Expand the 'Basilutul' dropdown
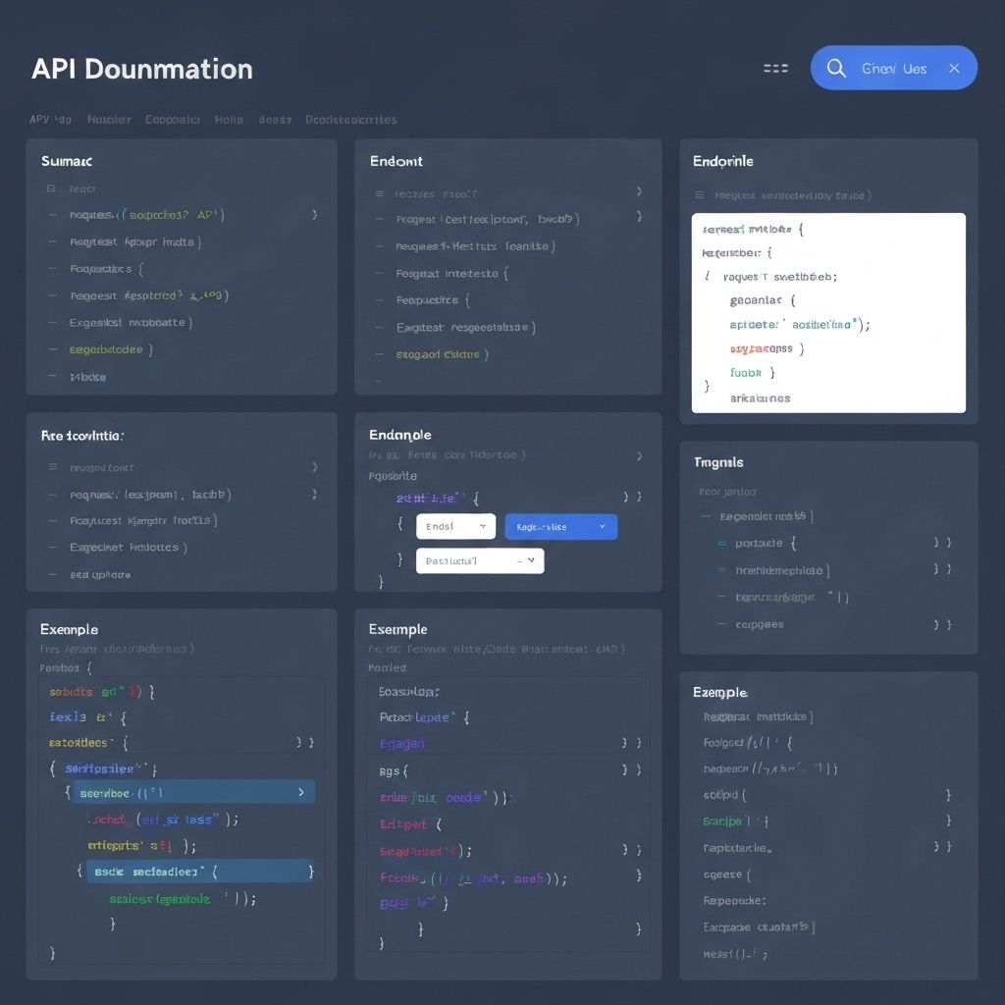 pos(479,560)
